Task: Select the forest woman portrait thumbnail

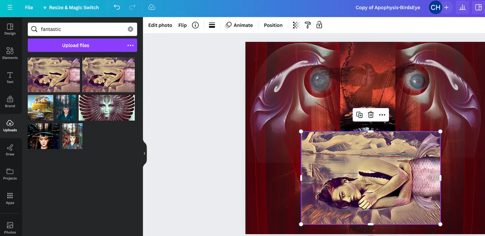Action: (66, 108)
